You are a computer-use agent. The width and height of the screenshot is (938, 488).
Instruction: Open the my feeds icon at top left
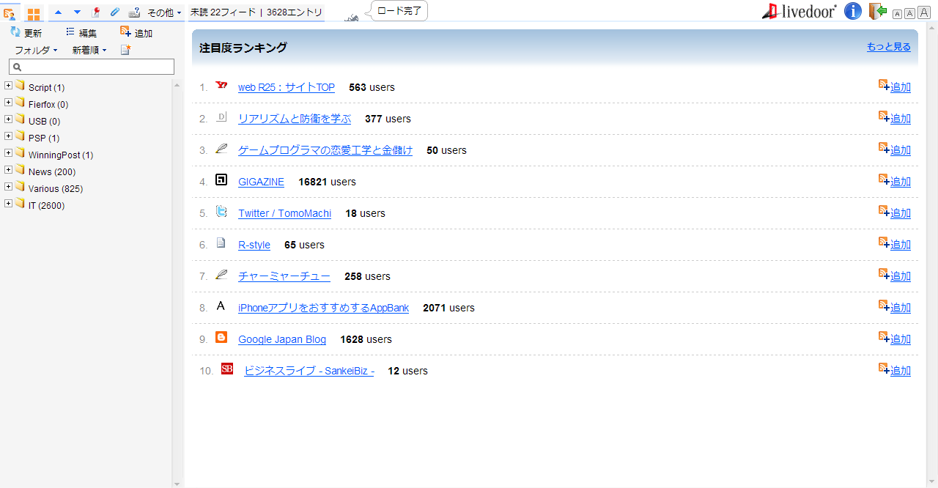tap(10, 13)
